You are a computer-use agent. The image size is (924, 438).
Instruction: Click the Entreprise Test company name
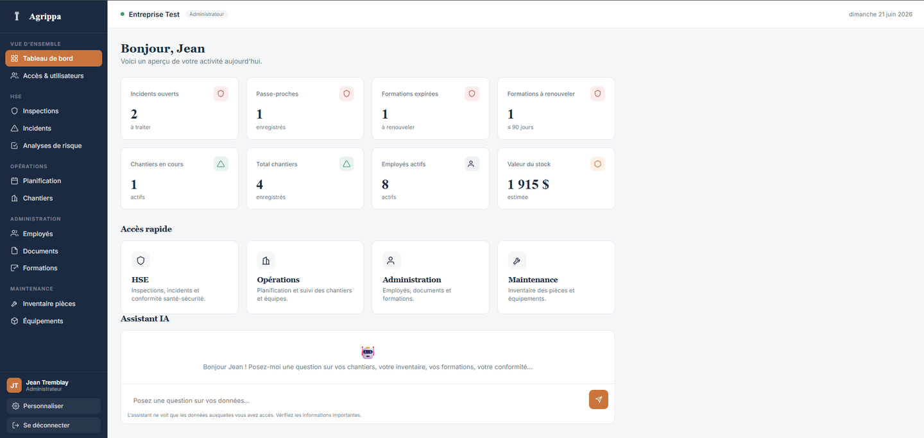pos(154,14)
